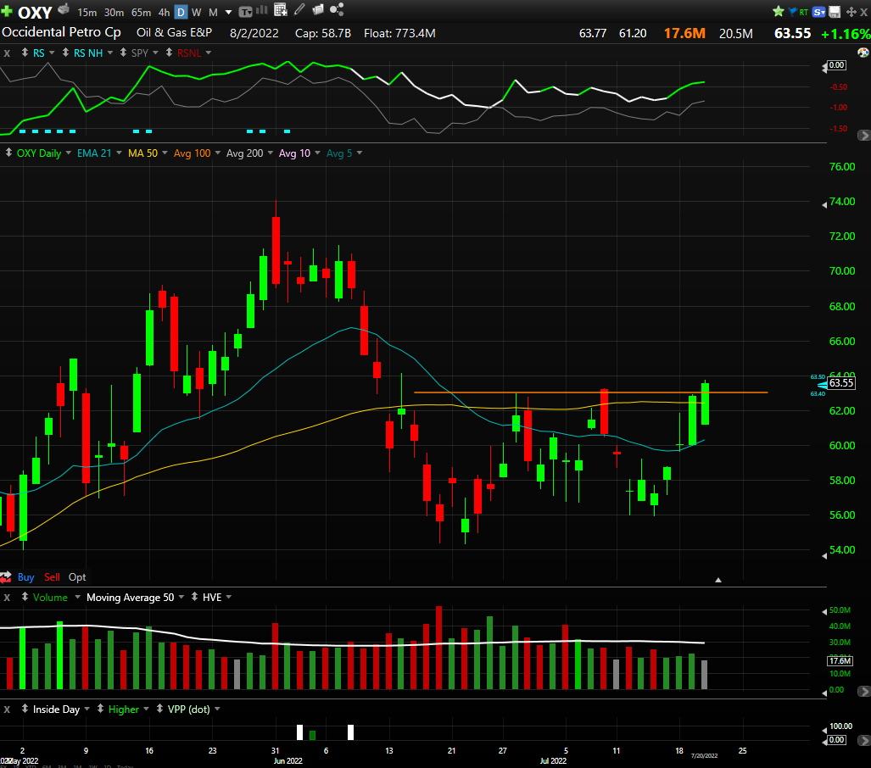Click the move window crosshair icon
Screen dimensions: 871x768
(x=851, y=12)
